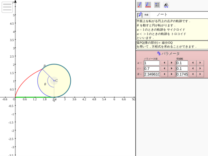The height and width of the screenshot is (156, 208).
Task: Click the parameter a value field
Action: [152, 63]
